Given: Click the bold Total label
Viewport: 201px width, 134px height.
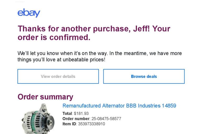Looking at the screenshot, I should click(x=67, y=114).
